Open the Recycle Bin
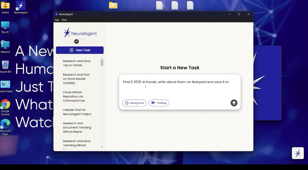Screen dimensions: 308x170 click(5, 66)
